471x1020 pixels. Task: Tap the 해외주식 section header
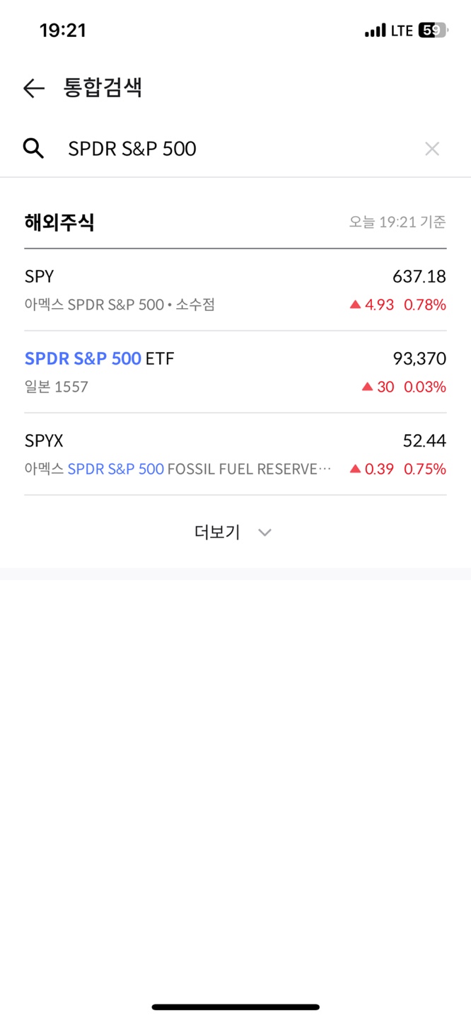coord(59,222)
